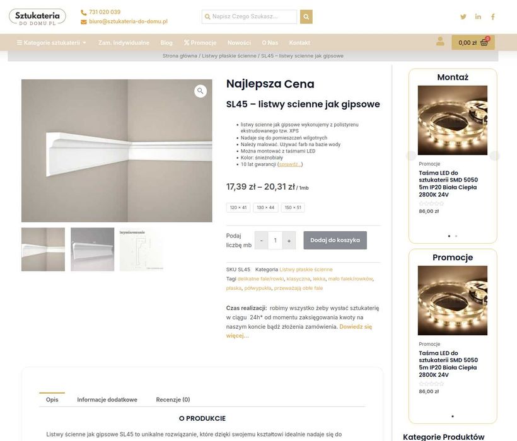Open the Facebook icon in header
This screenshot has height=441, width=517.
pos(492,16)
